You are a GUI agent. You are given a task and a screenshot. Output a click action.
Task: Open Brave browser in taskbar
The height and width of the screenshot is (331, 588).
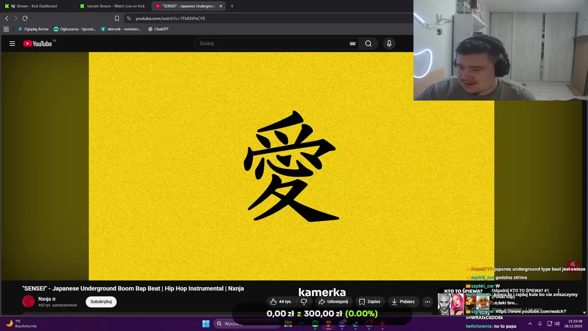pyautogui.click(x=328, y=324)
